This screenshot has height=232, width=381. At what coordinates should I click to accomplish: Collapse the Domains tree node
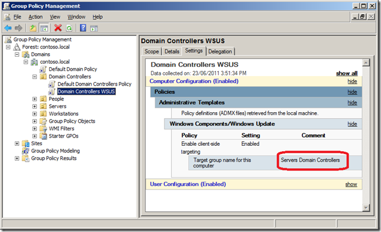tap(17, 54)
